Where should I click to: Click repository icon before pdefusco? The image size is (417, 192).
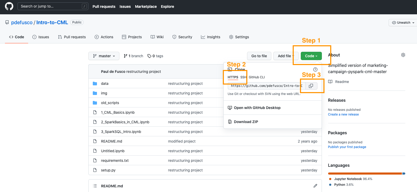click(7, 22)
